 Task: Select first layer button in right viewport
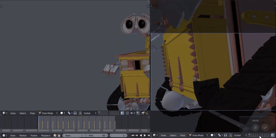click(x=250, y=134)
